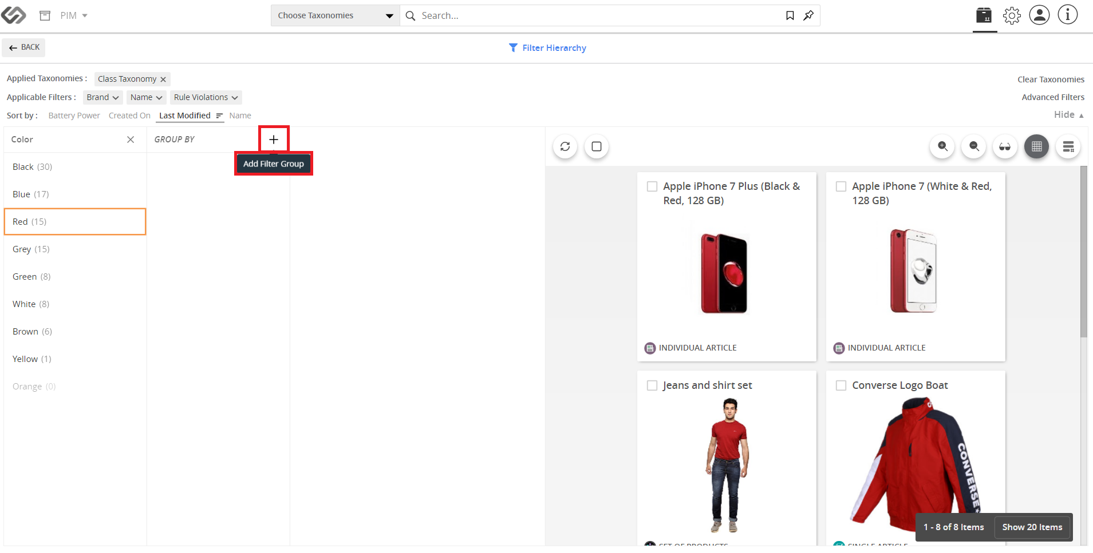
Task: Open the information icon
Action: coord(1067,15)
